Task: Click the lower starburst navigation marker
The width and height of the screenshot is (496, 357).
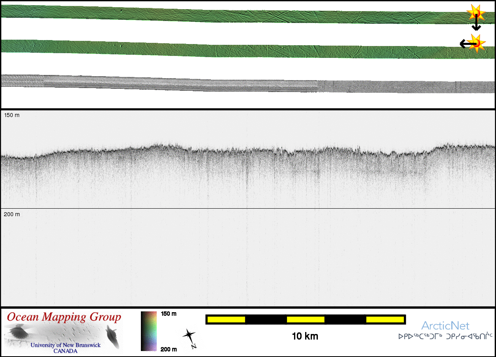Action: click(x=477, y=43)
